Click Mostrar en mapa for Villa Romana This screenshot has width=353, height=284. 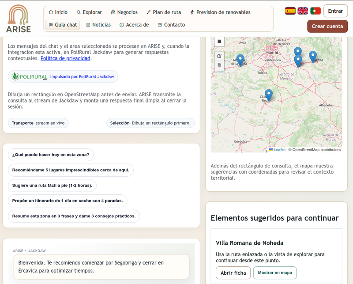tap(274, 273)
